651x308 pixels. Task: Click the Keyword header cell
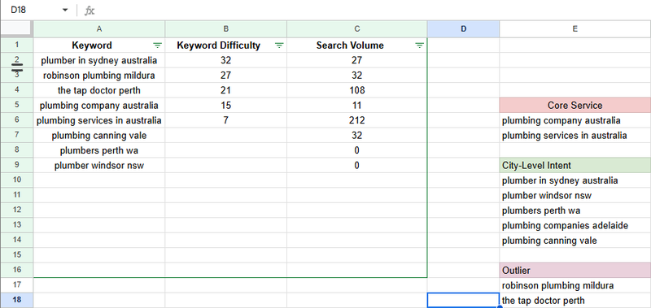click(x=99, y=46)
